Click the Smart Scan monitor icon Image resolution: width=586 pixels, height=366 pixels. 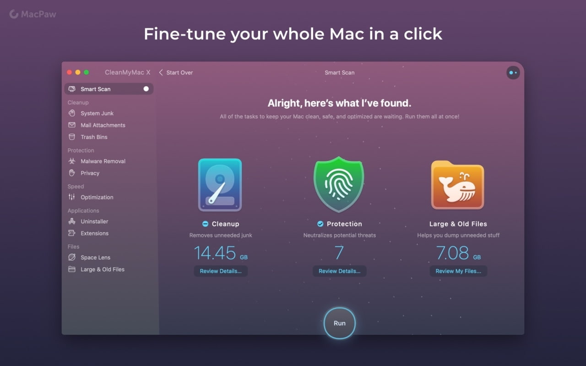[x=72, y=89]
